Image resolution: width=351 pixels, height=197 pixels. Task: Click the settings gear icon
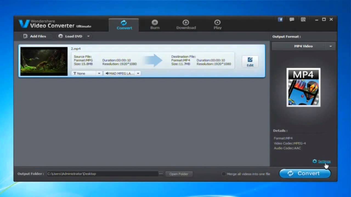[x=315, y=161]
